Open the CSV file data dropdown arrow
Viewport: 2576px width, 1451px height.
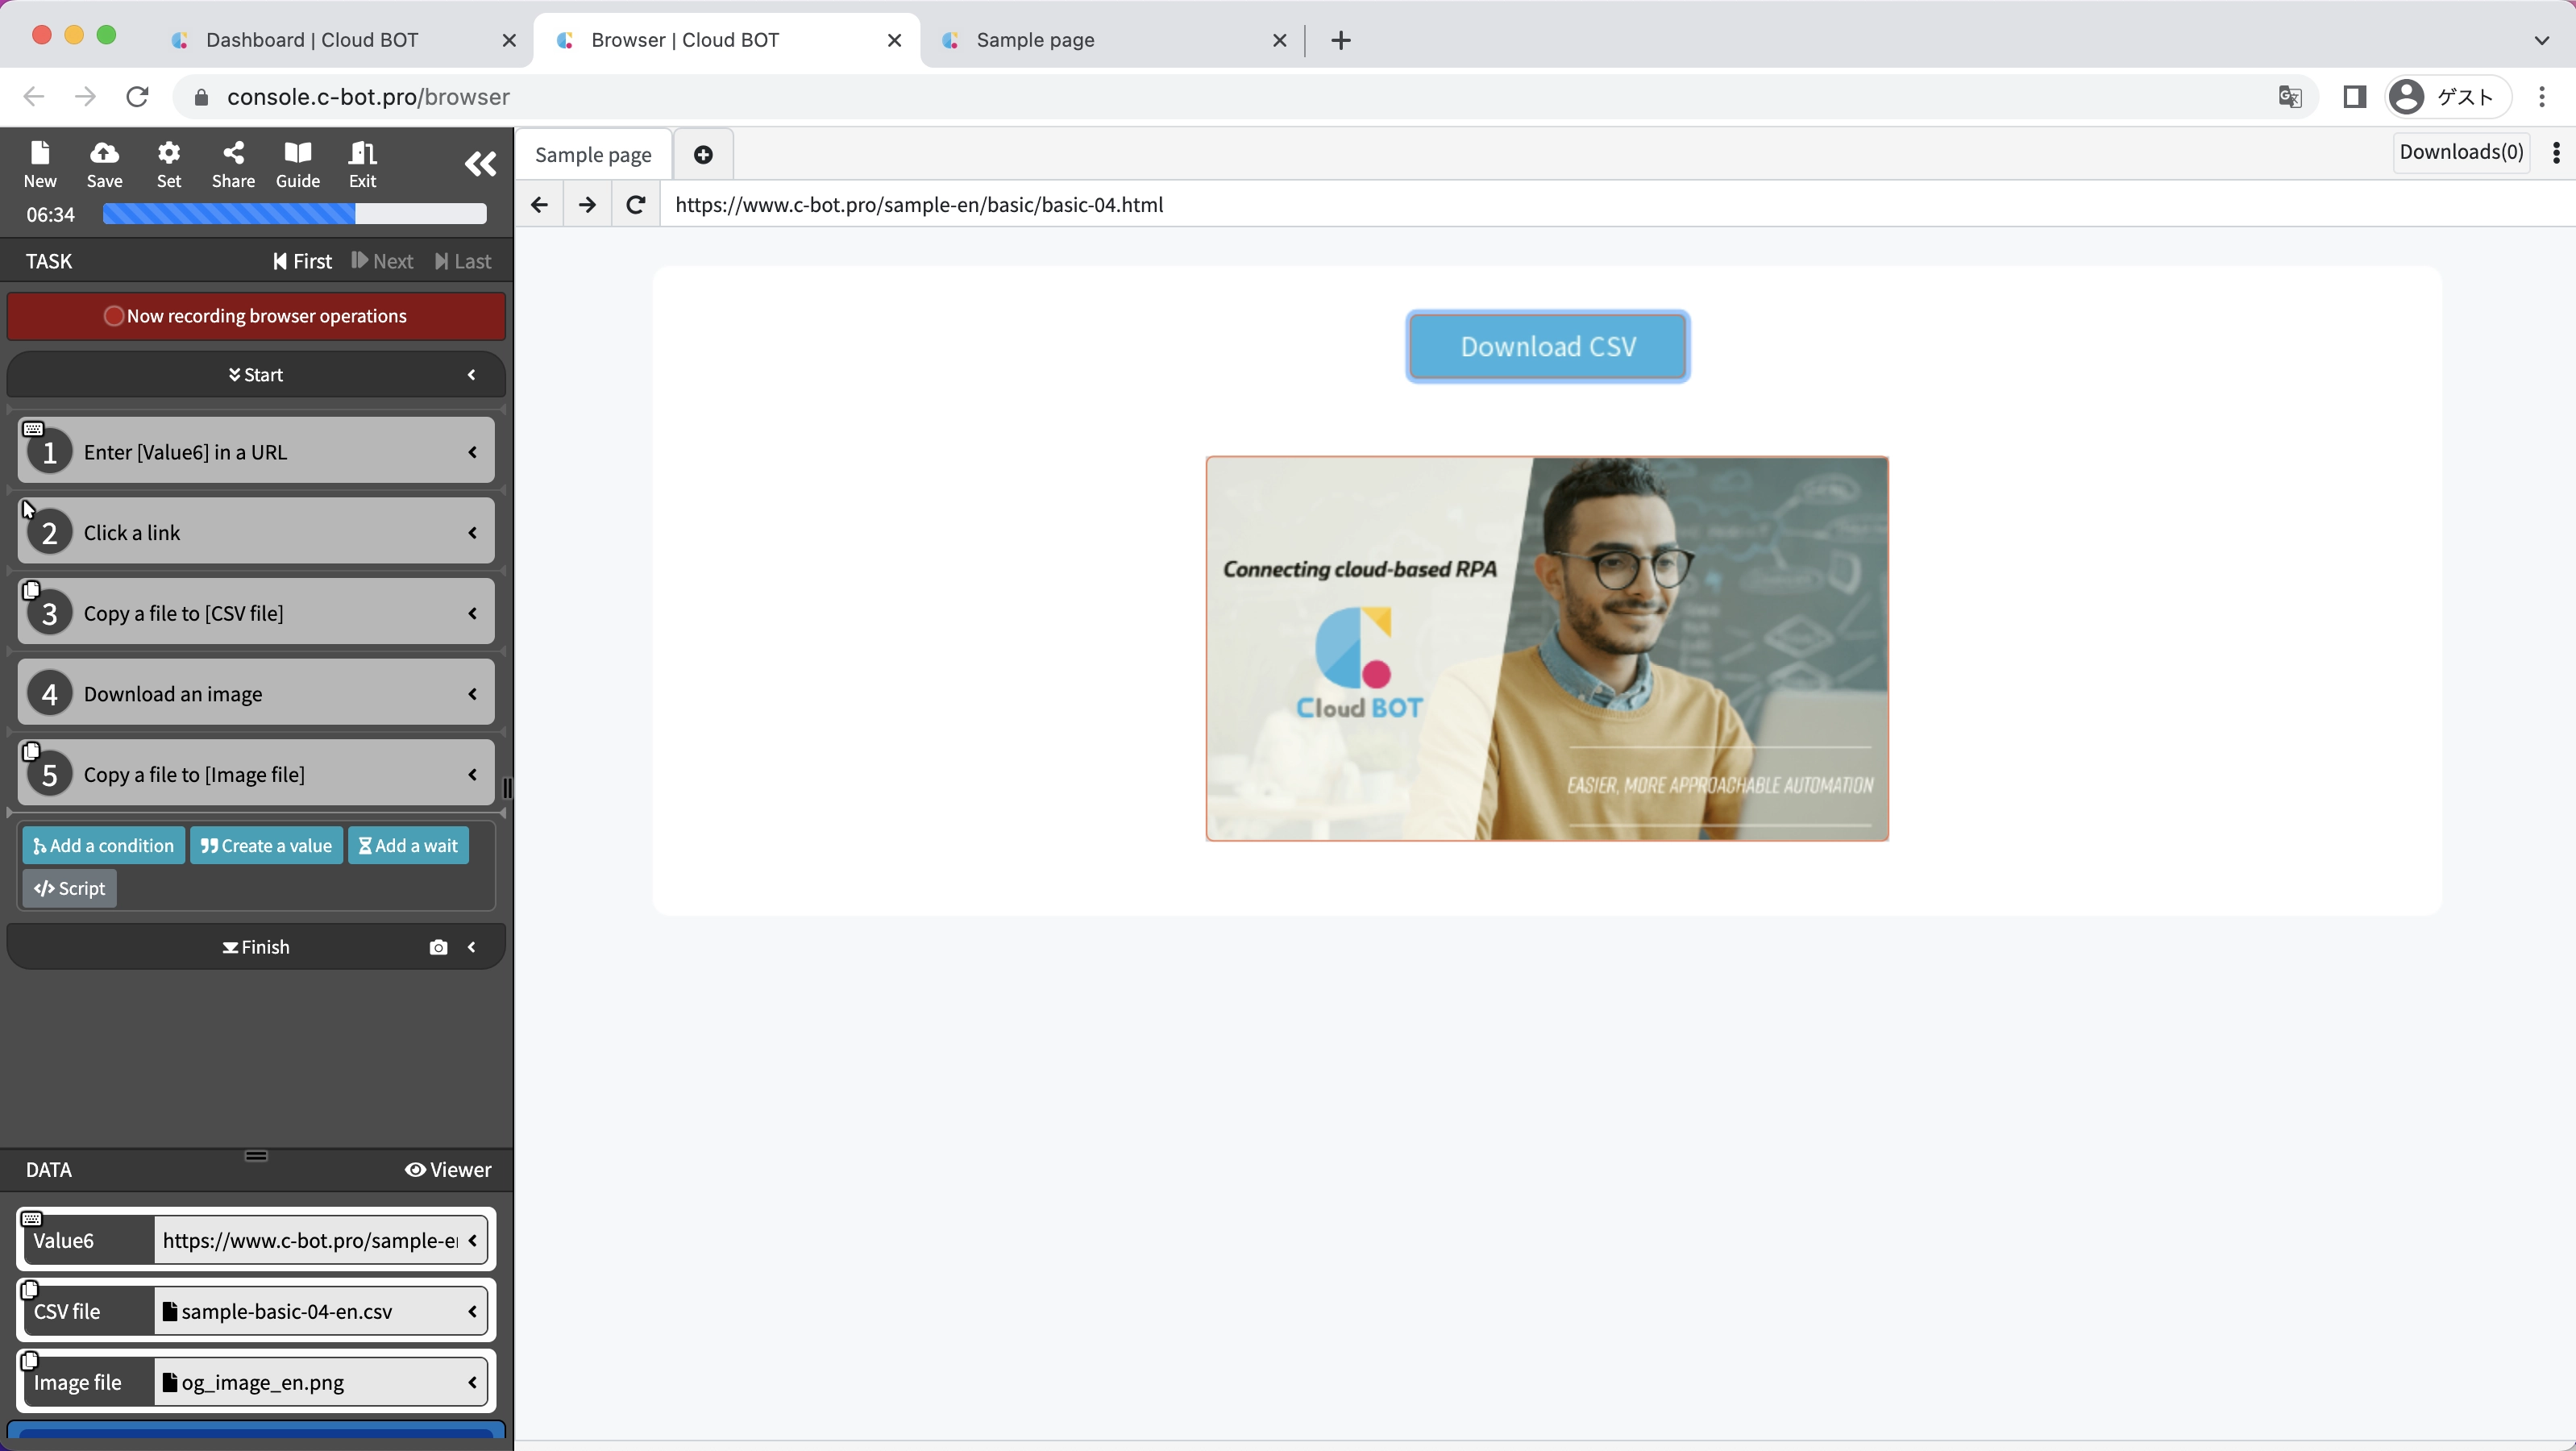coord(472,1311)
